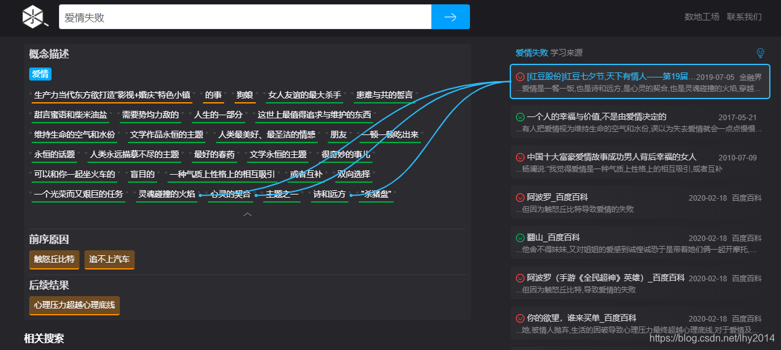Select the 心理压力超越心理底线 result tag
This screenshot has width=781, height=350.
click(x=74, y=305)
